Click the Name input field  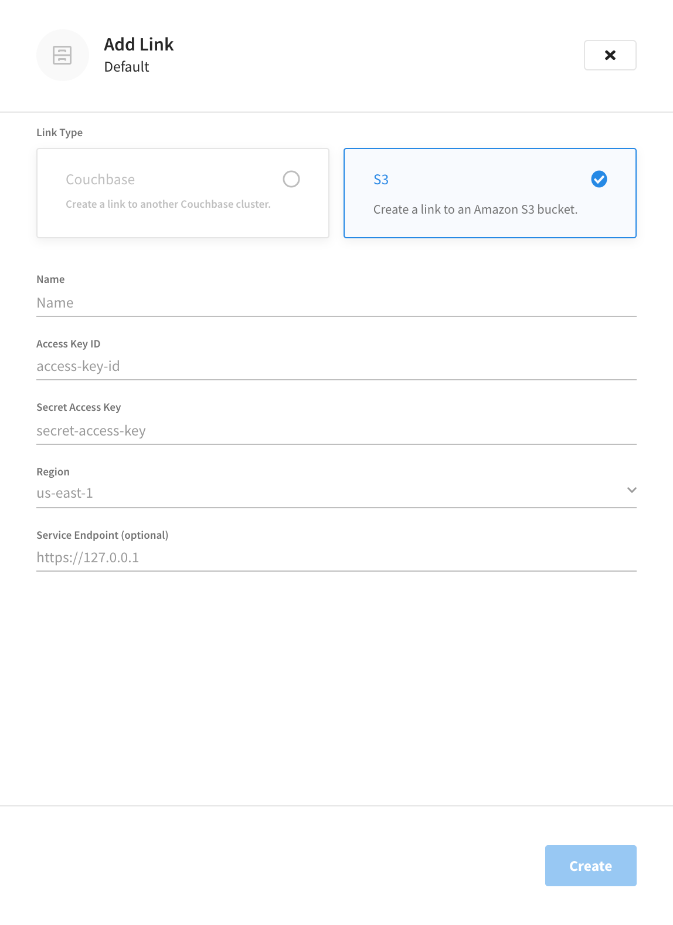(336, 303)
